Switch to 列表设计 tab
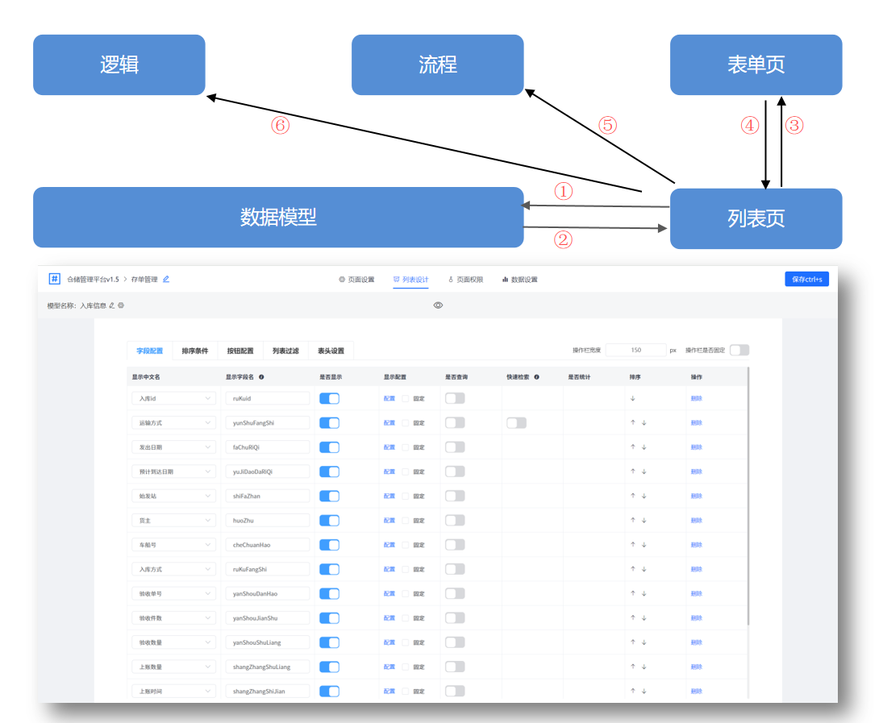 [x=410, y=280]
